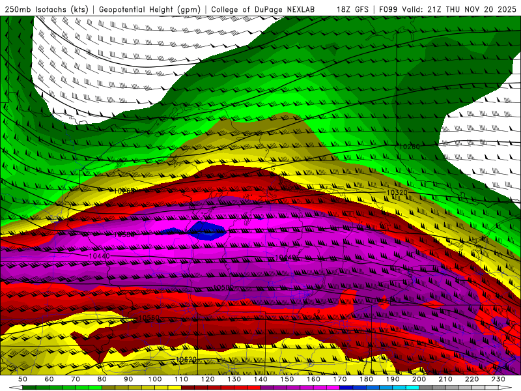521x391 pixels.
Task: Click the blue jet core maximum on map
Action: click(x=206, y=231)
